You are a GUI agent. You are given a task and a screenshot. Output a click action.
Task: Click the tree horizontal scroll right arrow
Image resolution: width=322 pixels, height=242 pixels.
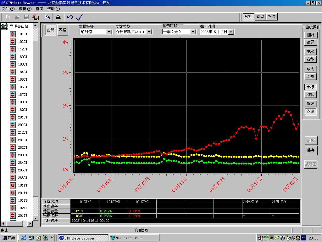coord(30,223)
